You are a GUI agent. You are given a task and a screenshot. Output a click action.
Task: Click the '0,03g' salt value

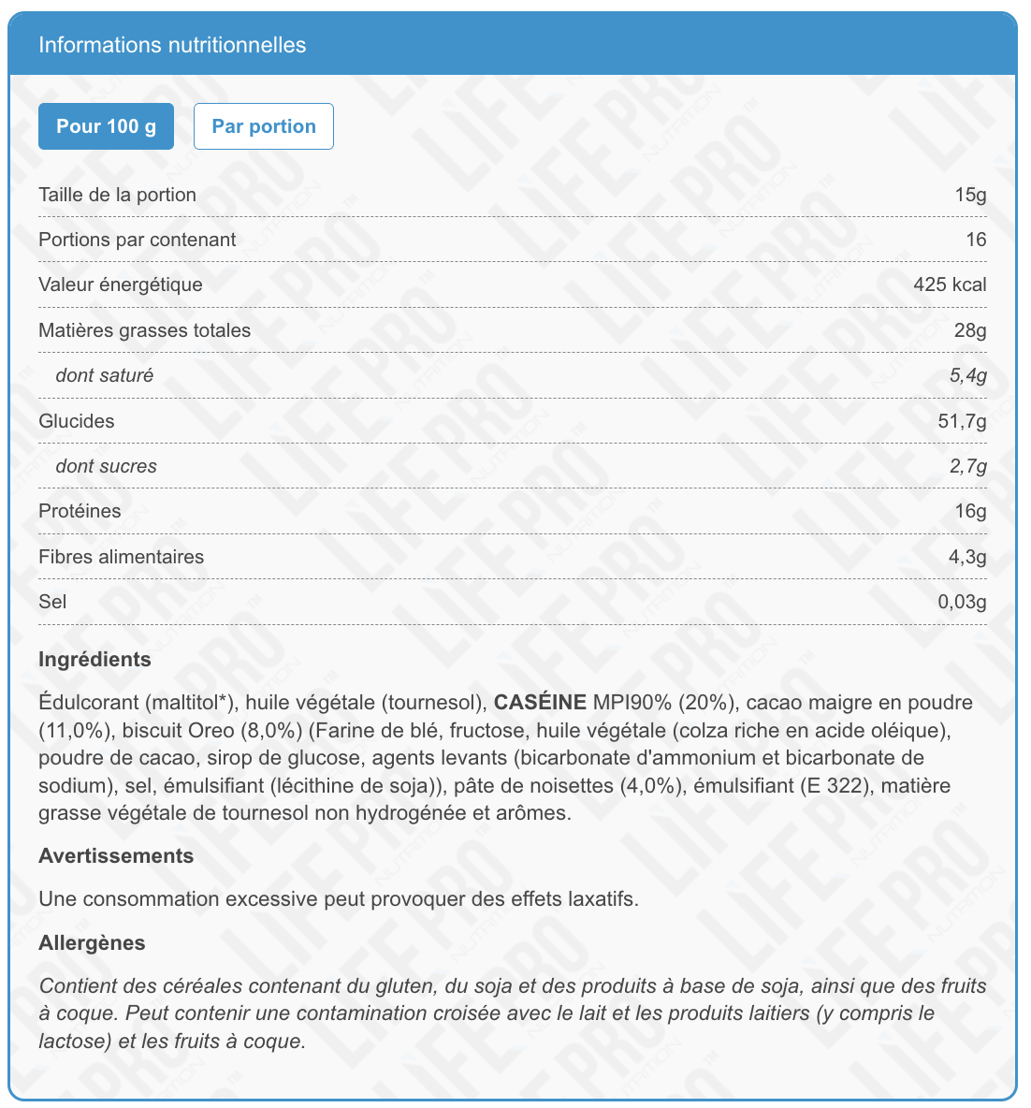tap(962, 602)
